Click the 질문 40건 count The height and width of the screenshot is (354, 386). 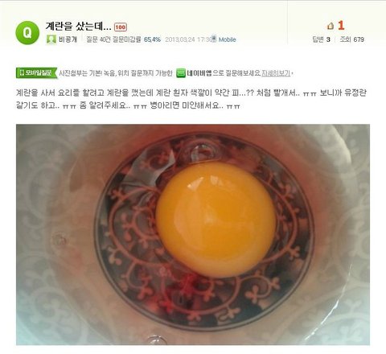(x=98, y=39)
